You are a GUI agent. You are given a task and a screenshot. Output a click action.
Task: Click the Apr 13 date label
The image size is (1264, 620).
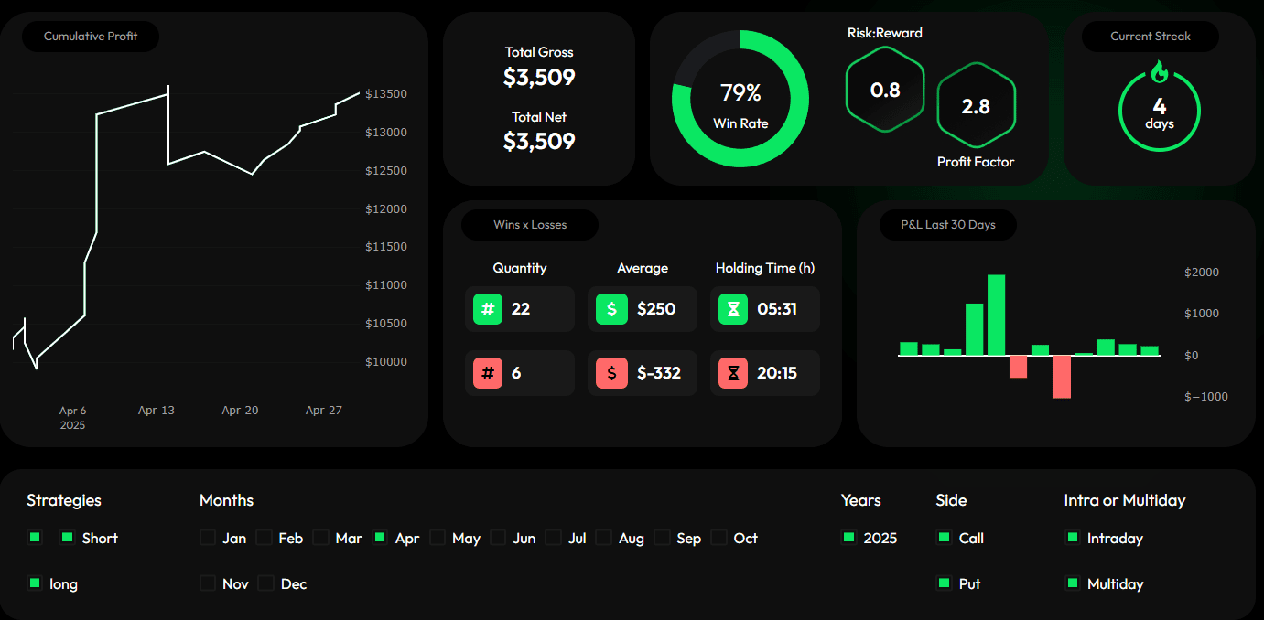(157, 411)
